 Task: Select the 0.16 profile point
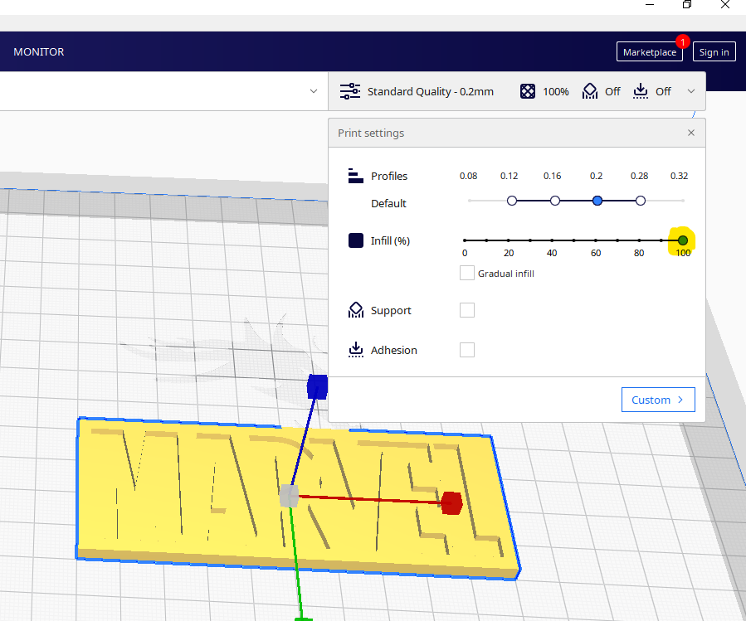pyautogui.click(x=555, y=201)
